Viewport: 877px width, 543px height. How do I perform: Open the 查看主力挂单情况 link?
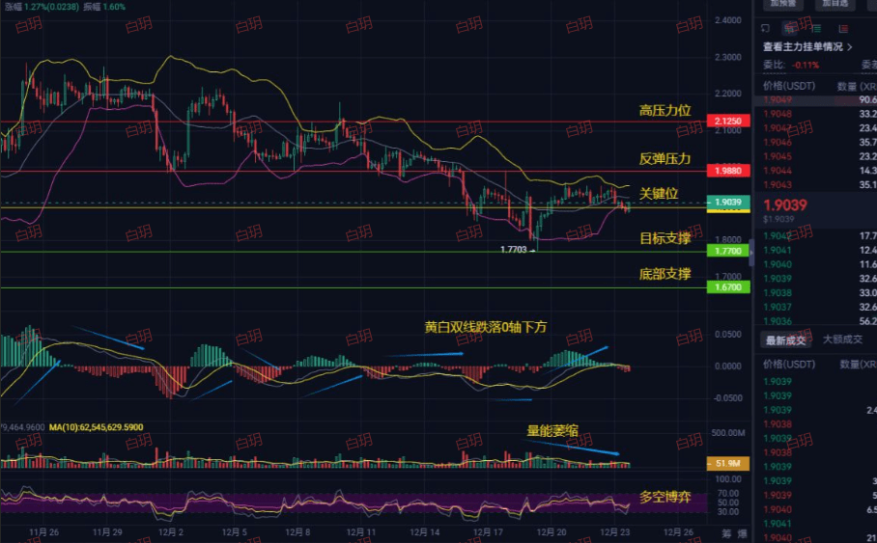(x=807, y=47)
